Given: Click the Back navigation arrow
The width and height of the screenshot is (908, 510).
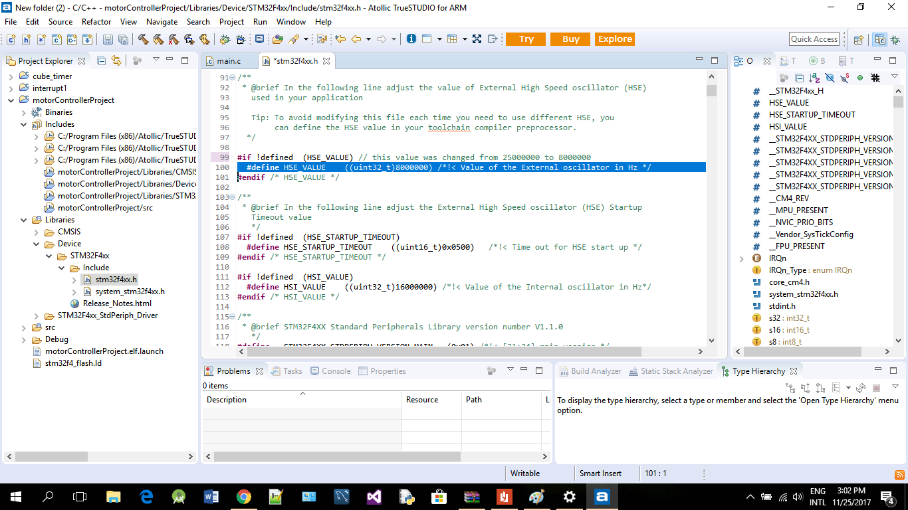Looking at the screenshot, I should pos(357,39).
